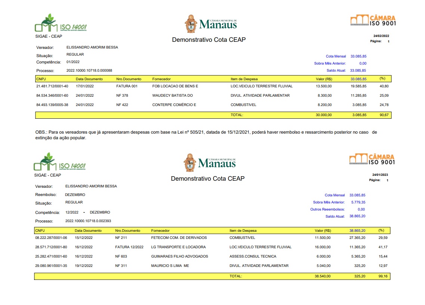The width and height of the screenshot is (425, 305).
Task: Select the value 8.200,00
Action: 325,105
